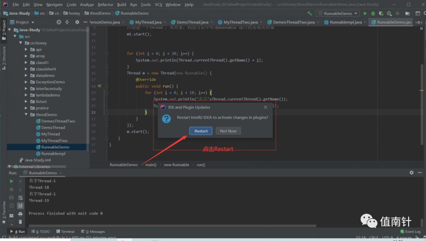Image resolution: width=426 pixels, height=241 pixels.
Task: Open the Messages tool window
Action: point(93,232)
